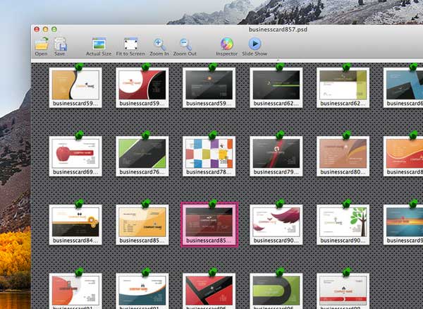Choose the teal curve card thumbnail
423x309 pixels.
tap(142, 291)
